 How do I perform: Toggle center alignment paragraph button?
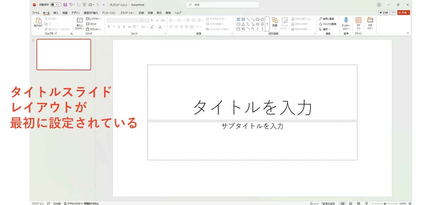176,27
